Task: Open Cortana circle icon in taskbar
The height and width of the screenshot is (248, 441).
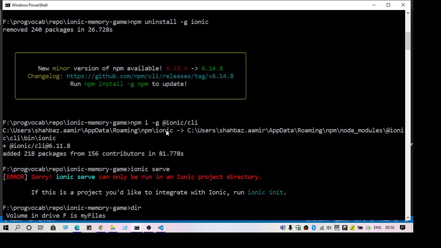Action: point(29,228)
